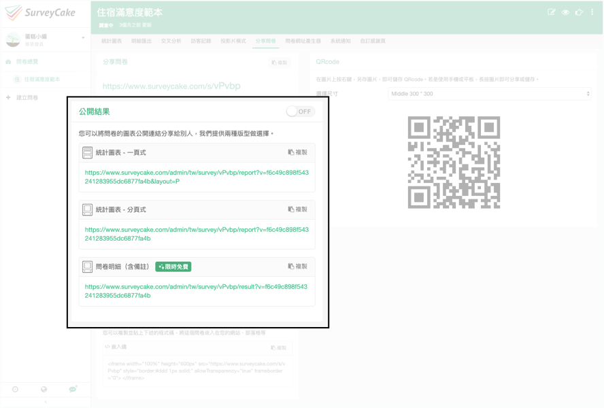Click the 統計圖表 - 分頁式 layout icon
The width and height of the screenshot is (604, 408).
point(88,209)
